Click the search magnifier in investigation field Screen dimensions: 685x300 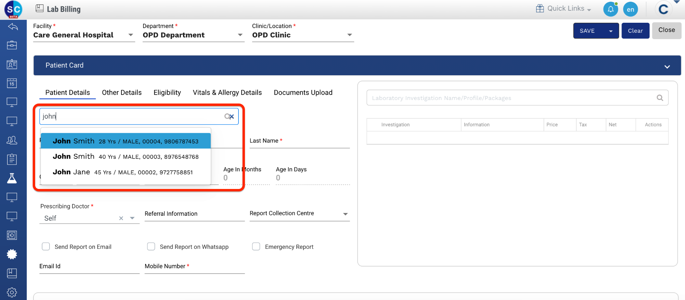pyautogui.click(x=660, y=98)
